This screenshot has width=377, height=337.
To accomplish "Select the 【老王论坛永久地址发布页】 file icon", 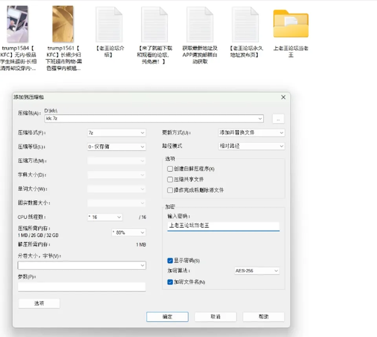I will 245,24.
